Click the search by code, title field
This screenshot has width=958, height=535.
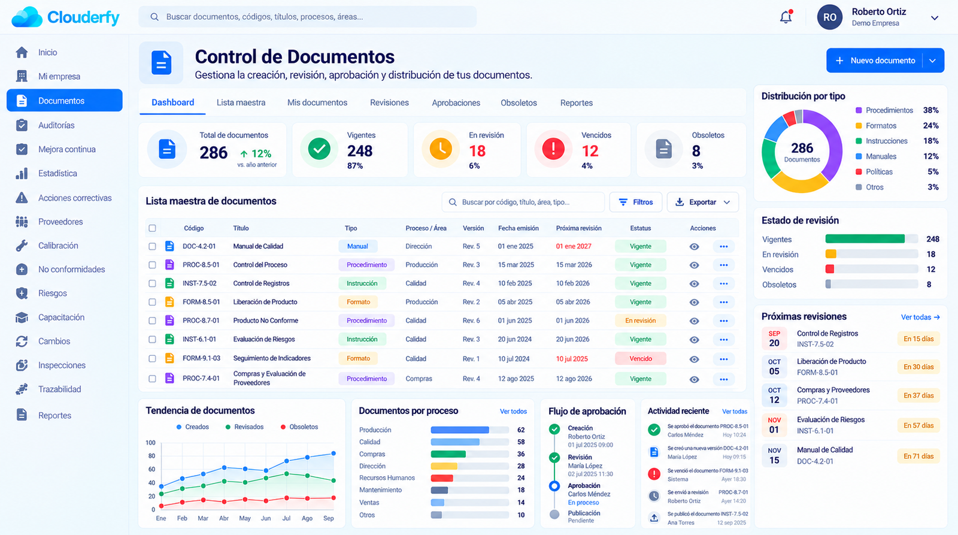[x=523, y=202]
